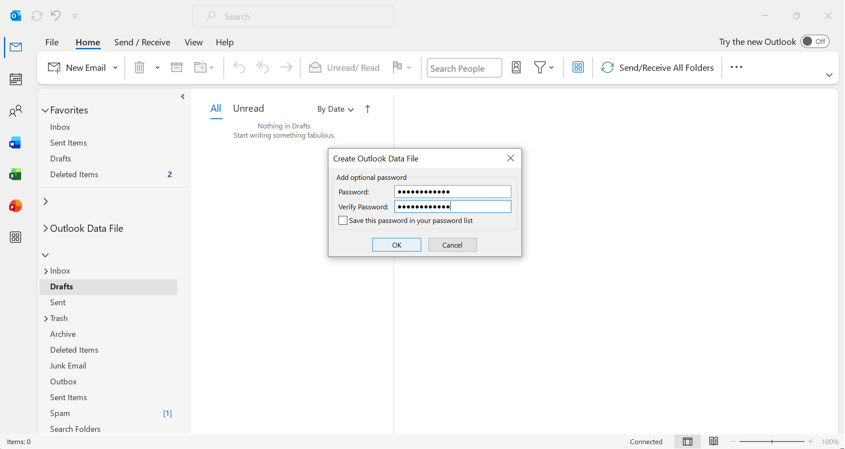Click Send/Receive All Folders
Viewport: 845px width, 449px height.
coord(658,68)
